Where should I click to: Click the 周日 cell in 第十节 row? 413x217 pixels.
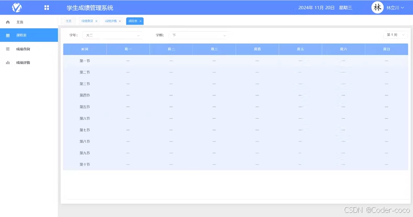pos(386,164)
